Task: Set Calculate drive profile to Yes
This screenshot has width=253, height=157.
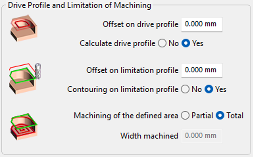Action: pos(186,43)
